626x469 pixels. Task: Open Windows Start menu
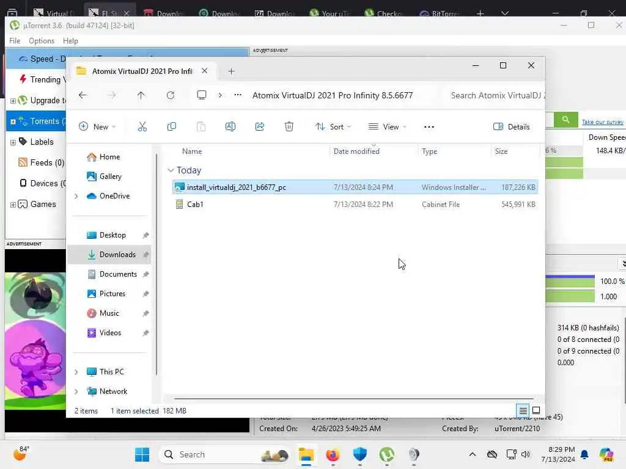142,454
